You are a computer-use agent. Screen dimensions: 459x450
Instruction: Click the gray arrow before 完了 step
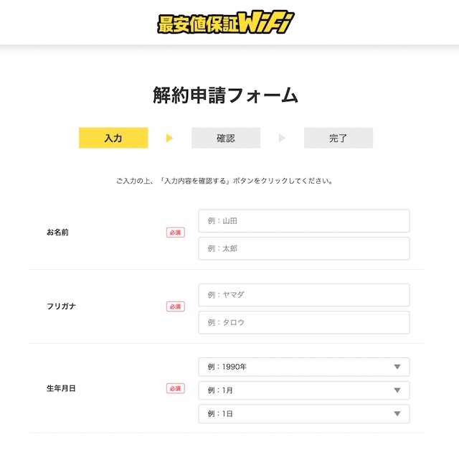[x=282, y=138]
